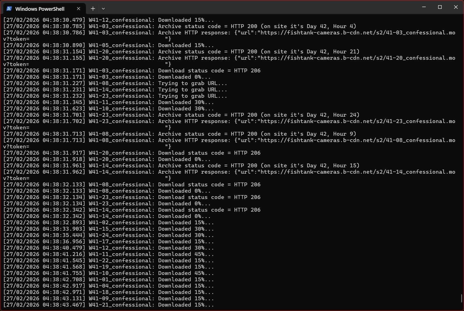The image size is (464, 311).
Task: Click 'Hour 24)' in the W41-23 archive status line
Action: pos(346,115)
